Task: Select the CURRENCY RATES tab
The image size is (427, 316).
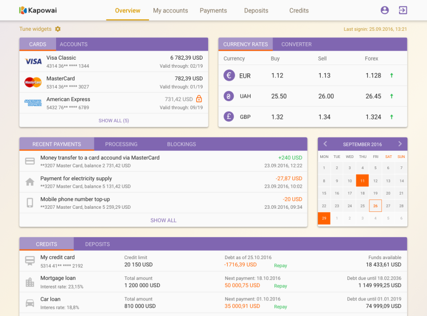Action: coord(246,44)
